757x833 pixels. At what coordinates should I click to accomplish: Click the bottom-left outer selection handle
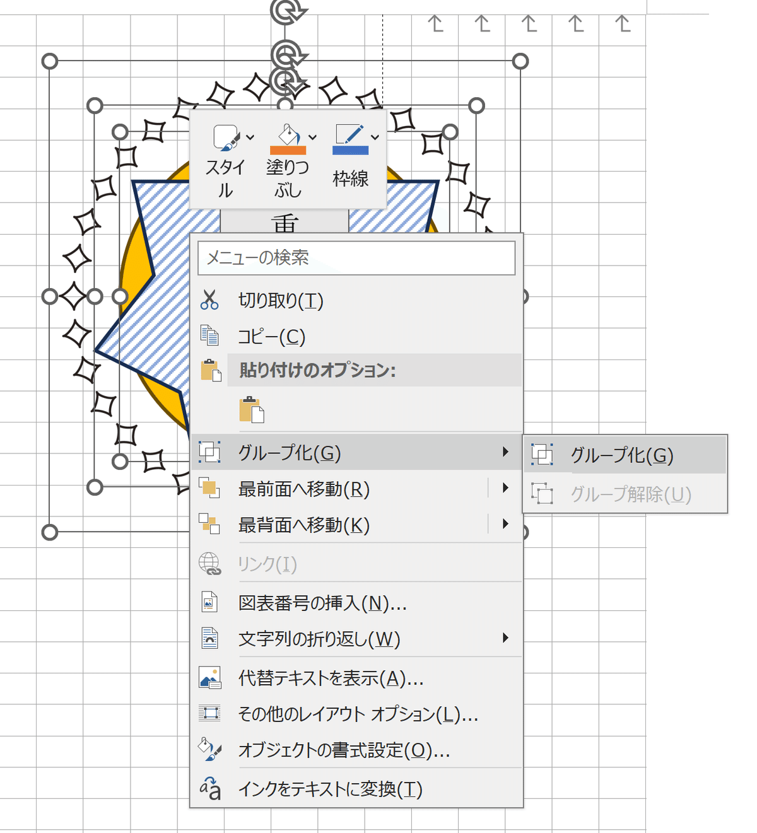[50, 532]
